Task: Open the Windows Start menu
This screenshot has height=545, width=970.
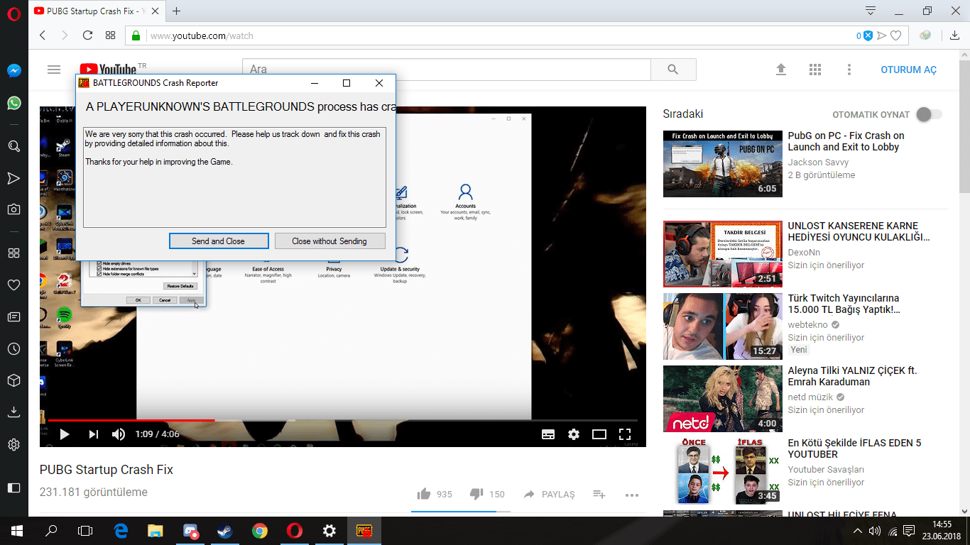Action: point(17,531)
